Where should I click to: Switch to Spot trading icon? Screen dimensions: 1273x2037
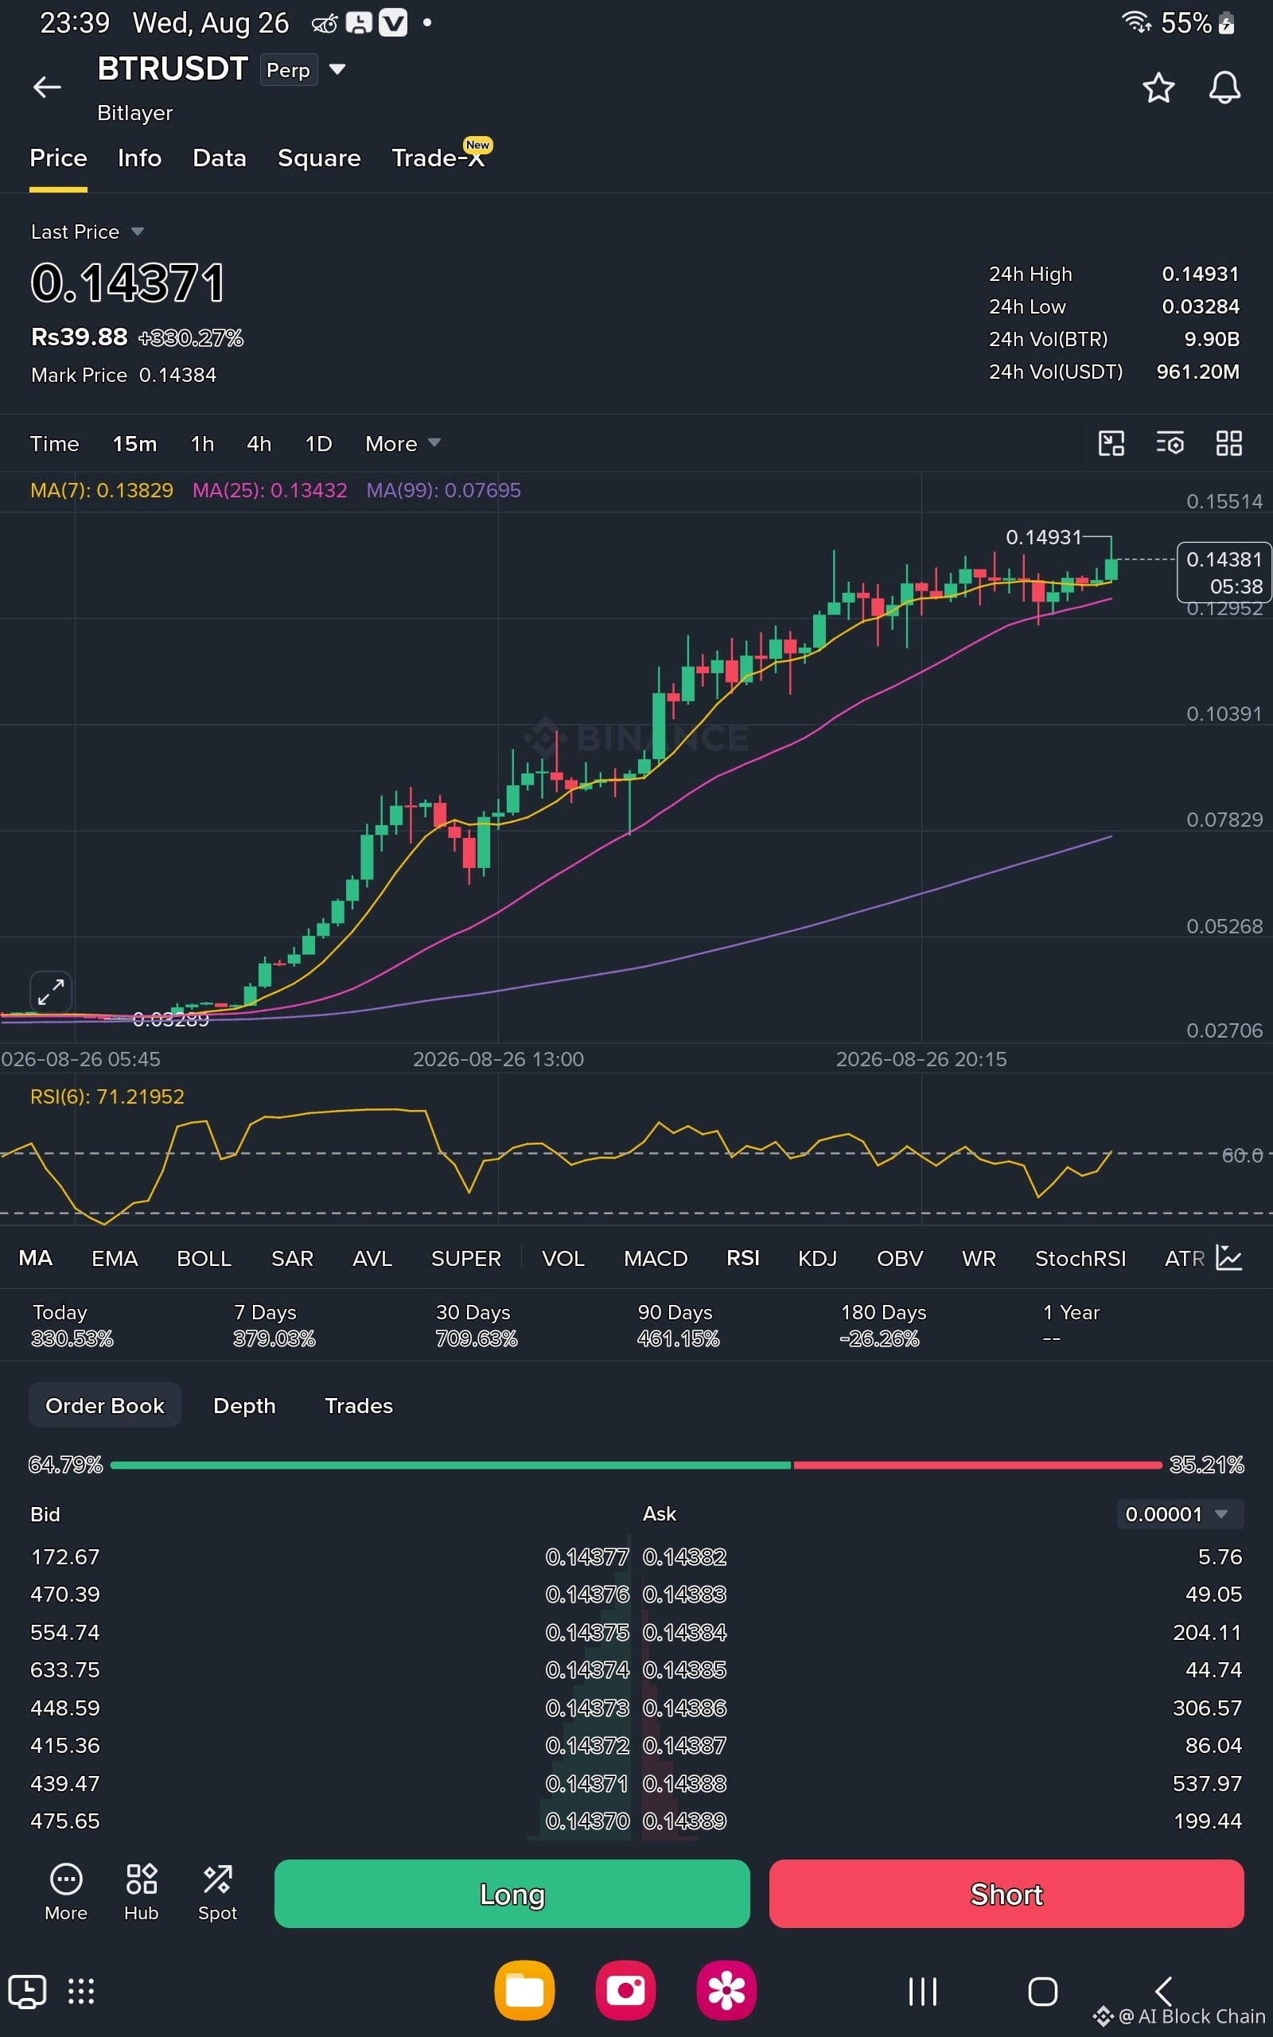tap(217, 1892)
